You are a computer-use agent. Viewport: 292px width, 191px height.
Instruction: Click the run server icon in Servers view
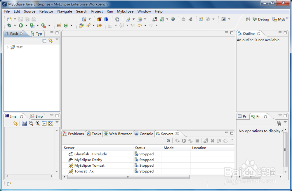184,141
